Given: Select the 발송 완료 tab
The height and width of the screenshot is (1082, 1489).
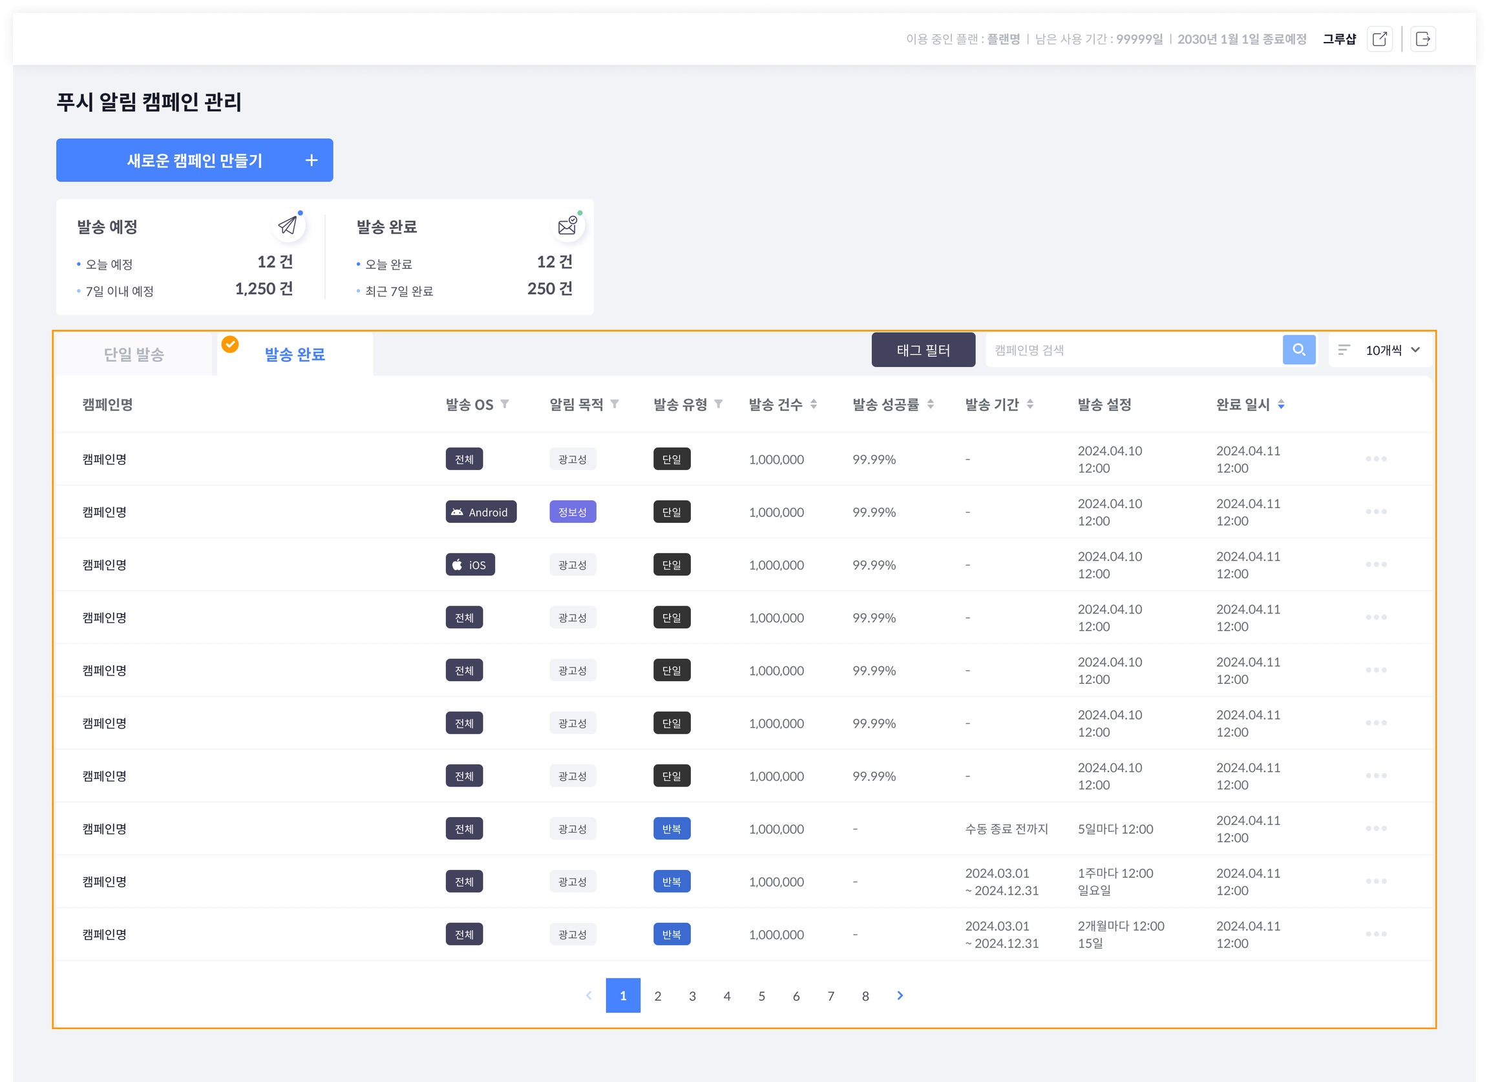Looking at the screenshot, I should (x=295, y=355).
